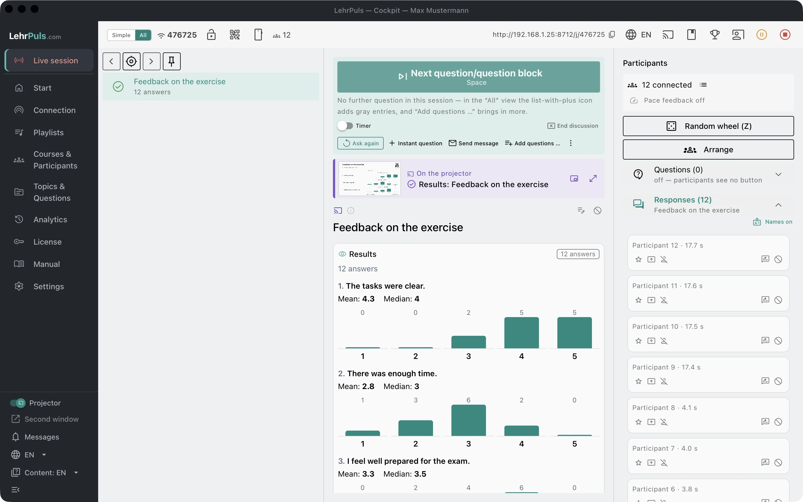
Task: Click Next question/question block button
Action: pos(468,77)
